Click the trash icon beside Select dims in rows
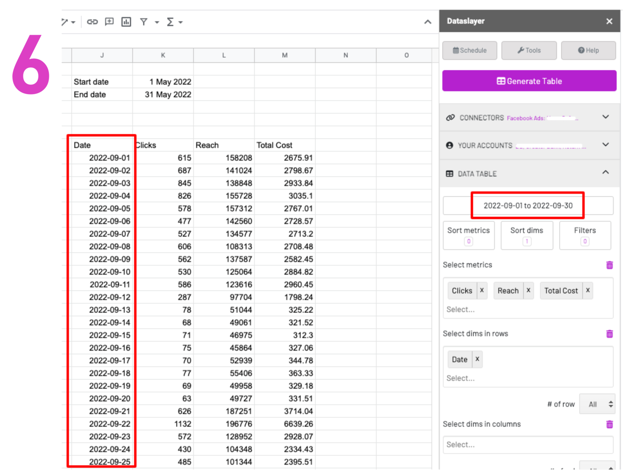 tap(610, 334)
